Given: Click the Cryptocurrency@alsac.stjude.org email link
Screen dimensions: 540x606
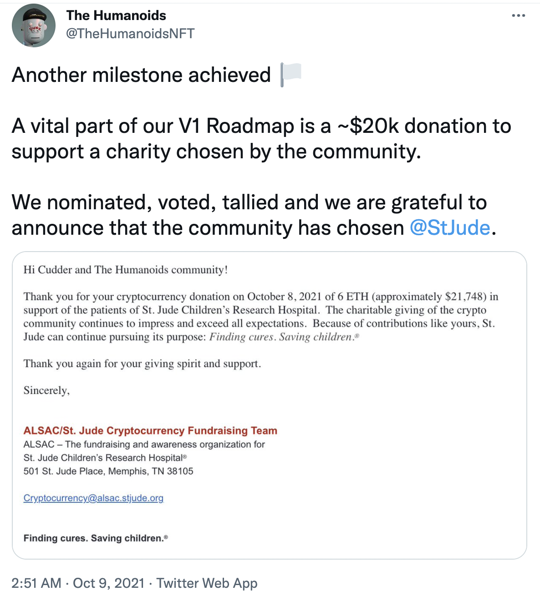Looking at the screenshot, I should (93, 498).
